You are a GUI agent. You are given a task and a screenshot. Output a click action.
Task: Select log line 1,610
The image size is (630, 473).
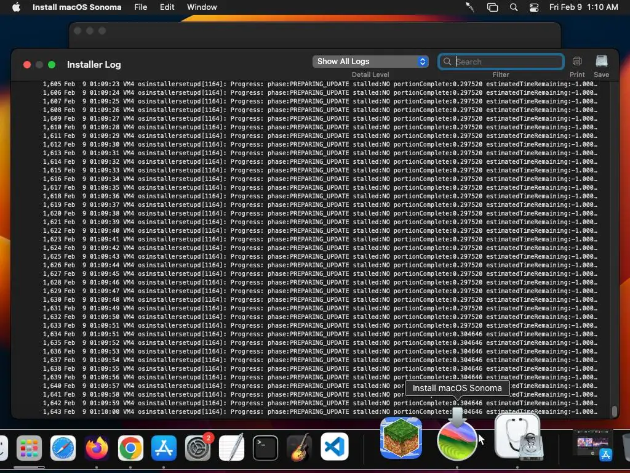click(320, 127)
